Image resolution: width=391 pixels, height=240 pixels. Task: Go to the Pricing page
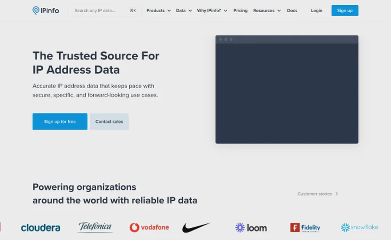point(240,11)
